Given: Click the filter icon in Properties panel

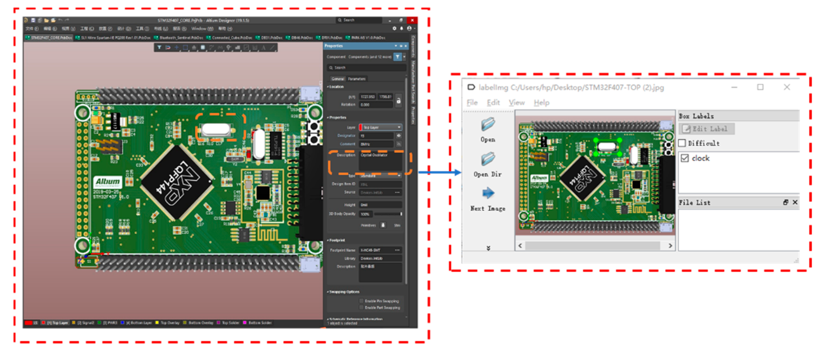Looking at the screenshot, I should coord(397,57).
